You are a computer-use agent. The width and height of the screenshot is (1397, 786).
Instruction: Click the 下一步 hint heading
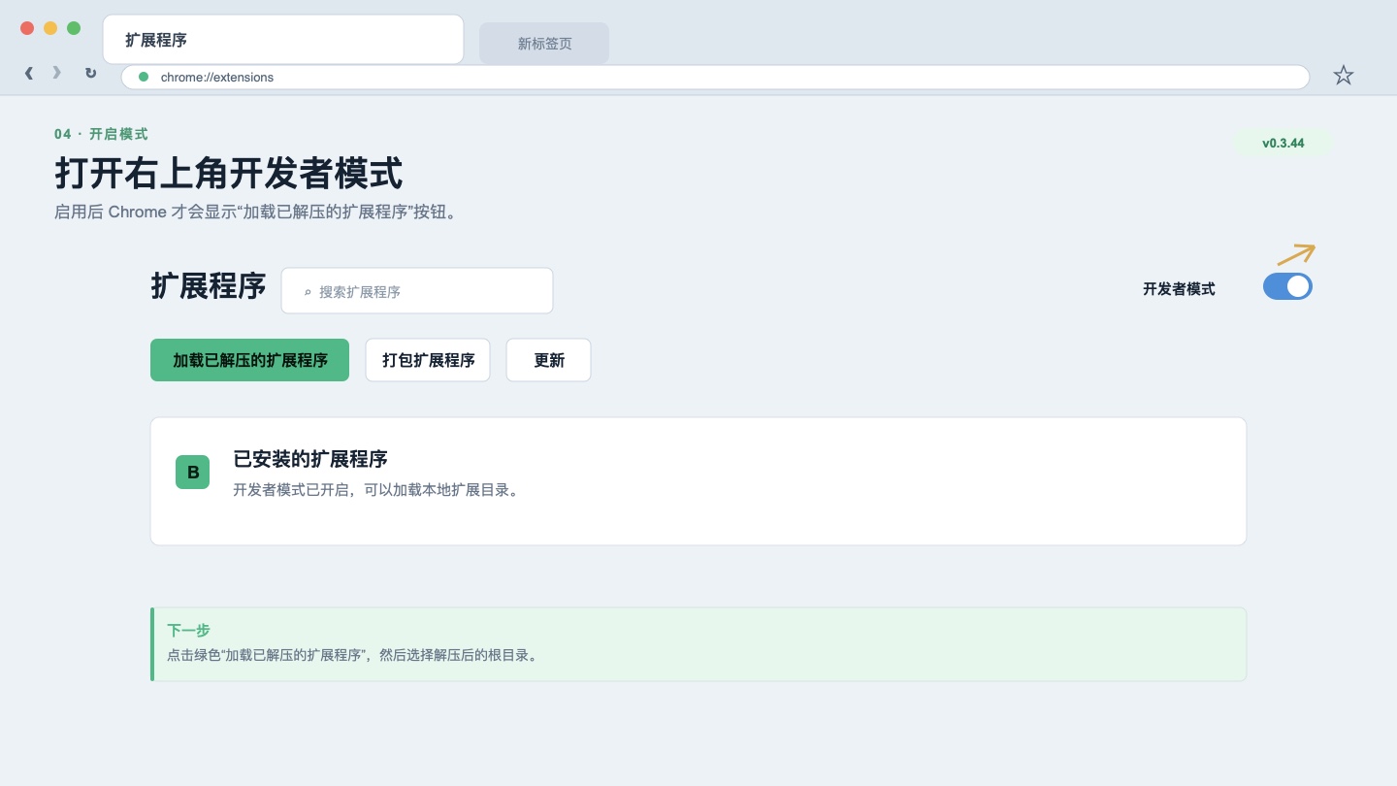[x=188, y=630]
